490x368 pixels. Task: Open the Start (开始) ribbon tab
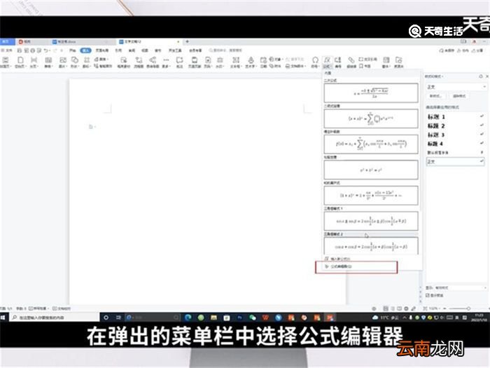click(73, 50)
